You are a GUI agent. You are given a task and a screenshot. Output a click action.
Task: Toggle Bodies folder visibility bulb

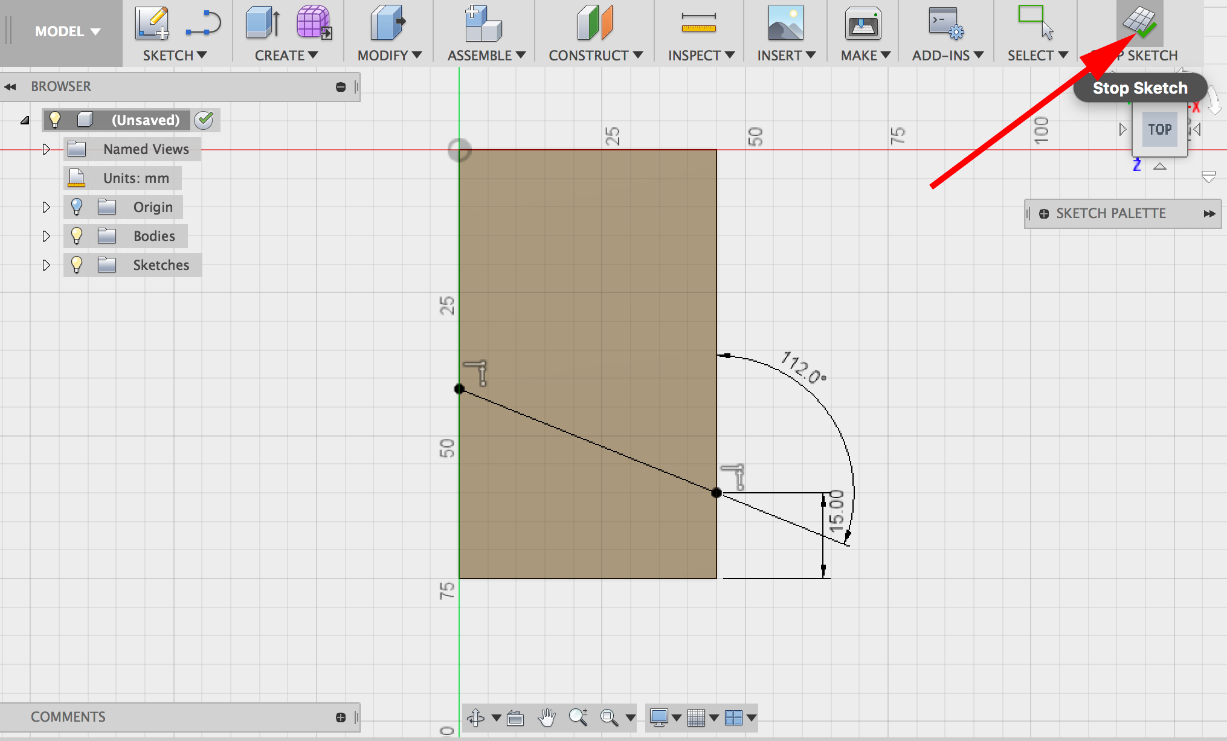click(76, 236)
